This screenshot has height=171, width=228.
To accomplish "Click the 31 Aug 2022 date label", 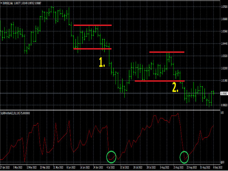I will [205, 167].
